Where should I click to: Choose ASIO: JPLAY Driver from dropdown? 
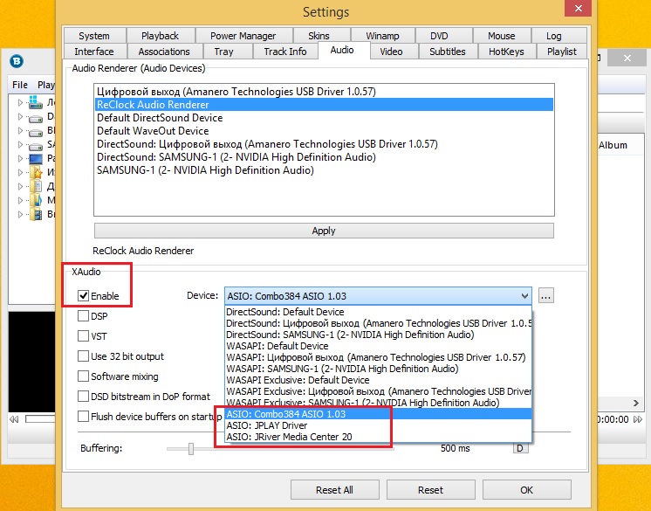click(x=378, y=425)
